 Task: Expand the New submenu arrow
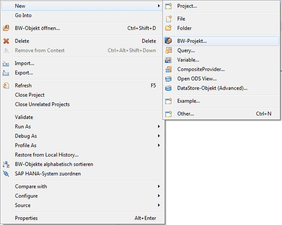pyautogui.click(x=159, y=6)
